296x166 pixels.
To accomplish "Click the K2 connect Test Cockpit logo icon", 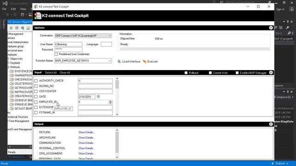I will point(37,16).
